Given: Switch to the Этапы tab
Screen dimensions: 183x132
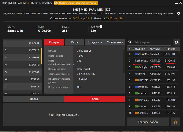Looking at the screenshot, I should [x=33, y=99].
